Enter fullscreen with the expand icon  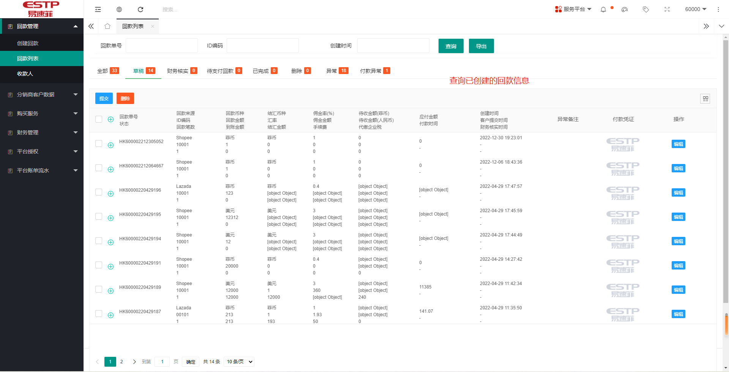tap(667, 9)
